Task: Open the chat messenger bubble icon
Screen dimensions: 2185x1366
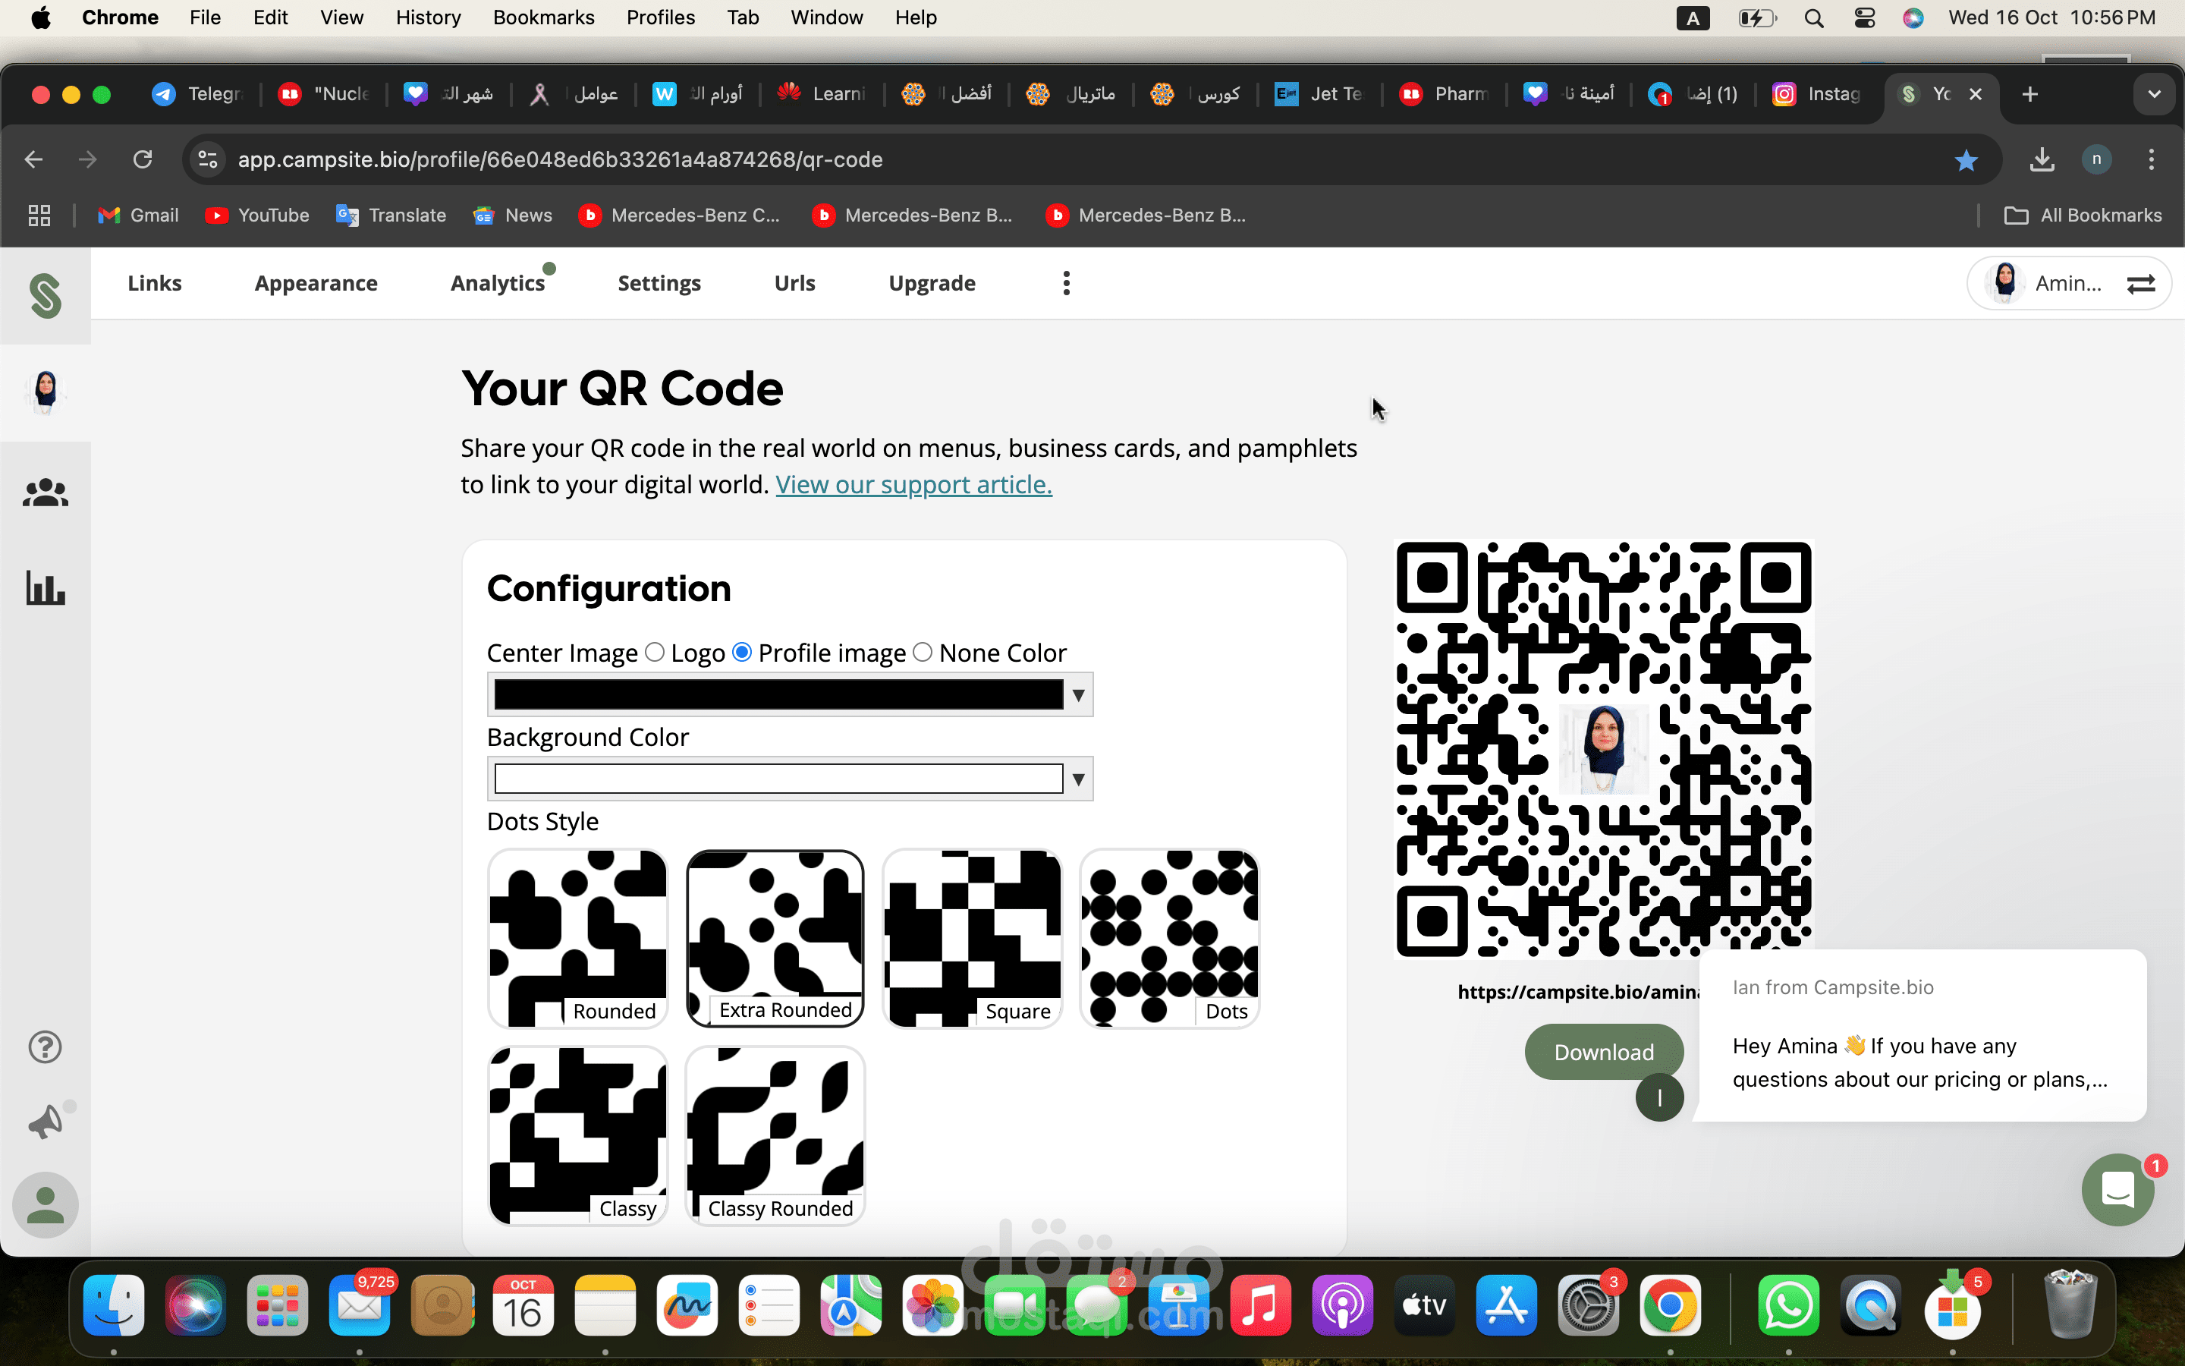Action: coord(2117,1189)
